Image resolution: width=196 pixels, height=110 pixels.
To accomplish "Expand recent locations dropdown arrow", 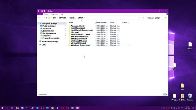I will 44,18.
